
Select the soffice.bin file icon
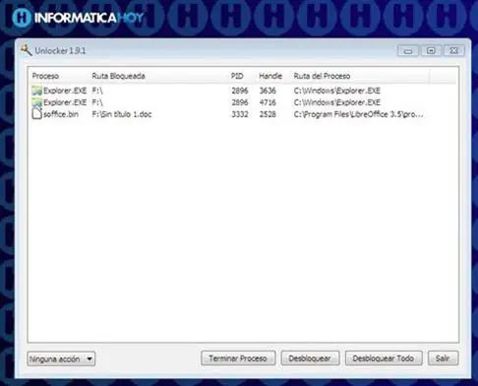coord(36,114)
